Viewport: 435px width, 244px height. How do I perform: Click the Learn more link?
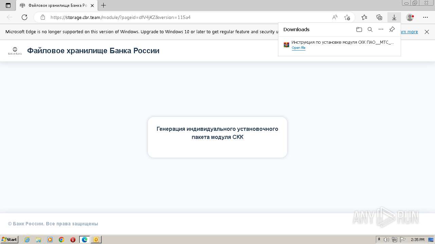[410, 32]
